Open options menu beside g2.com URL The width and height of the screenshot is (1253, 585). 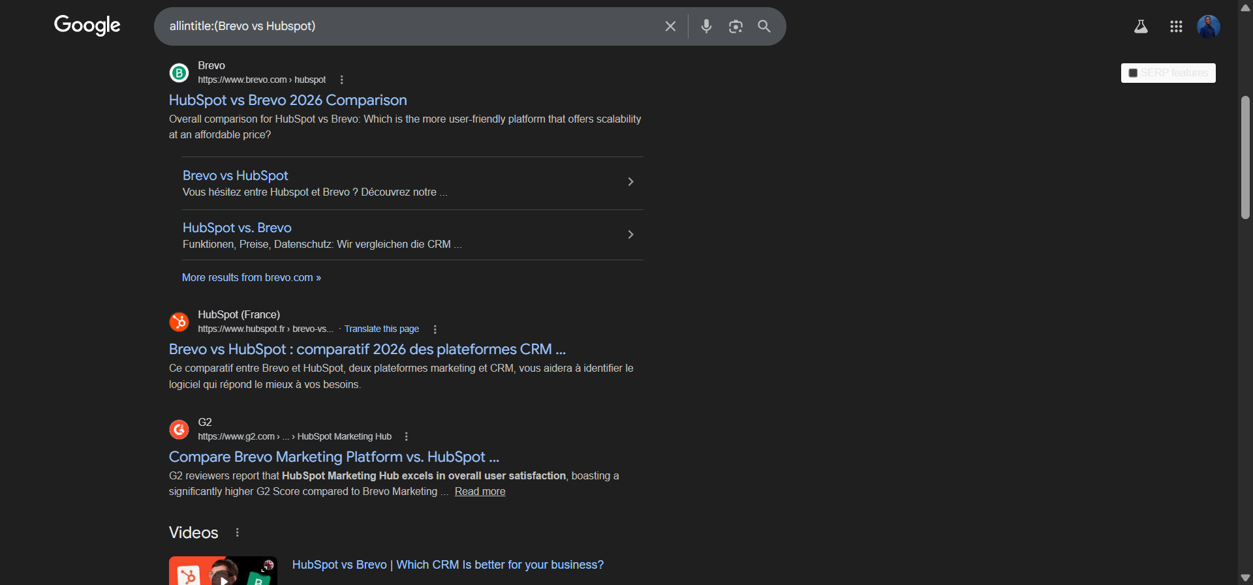406,436
